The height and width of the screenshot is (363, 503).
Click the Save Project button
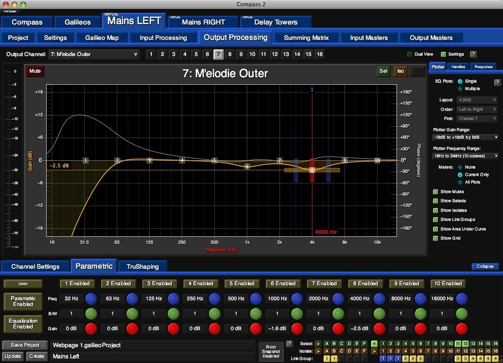click(x=25, y=345)
